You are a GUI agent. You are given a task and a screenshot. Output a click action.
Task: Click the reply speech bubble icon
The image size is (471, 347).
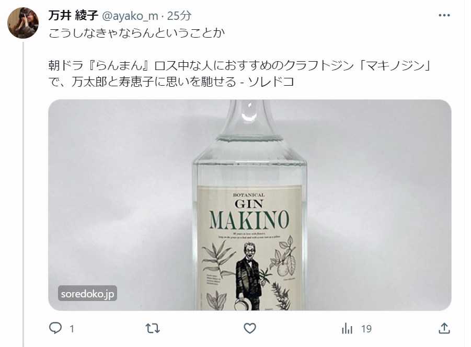55,328
